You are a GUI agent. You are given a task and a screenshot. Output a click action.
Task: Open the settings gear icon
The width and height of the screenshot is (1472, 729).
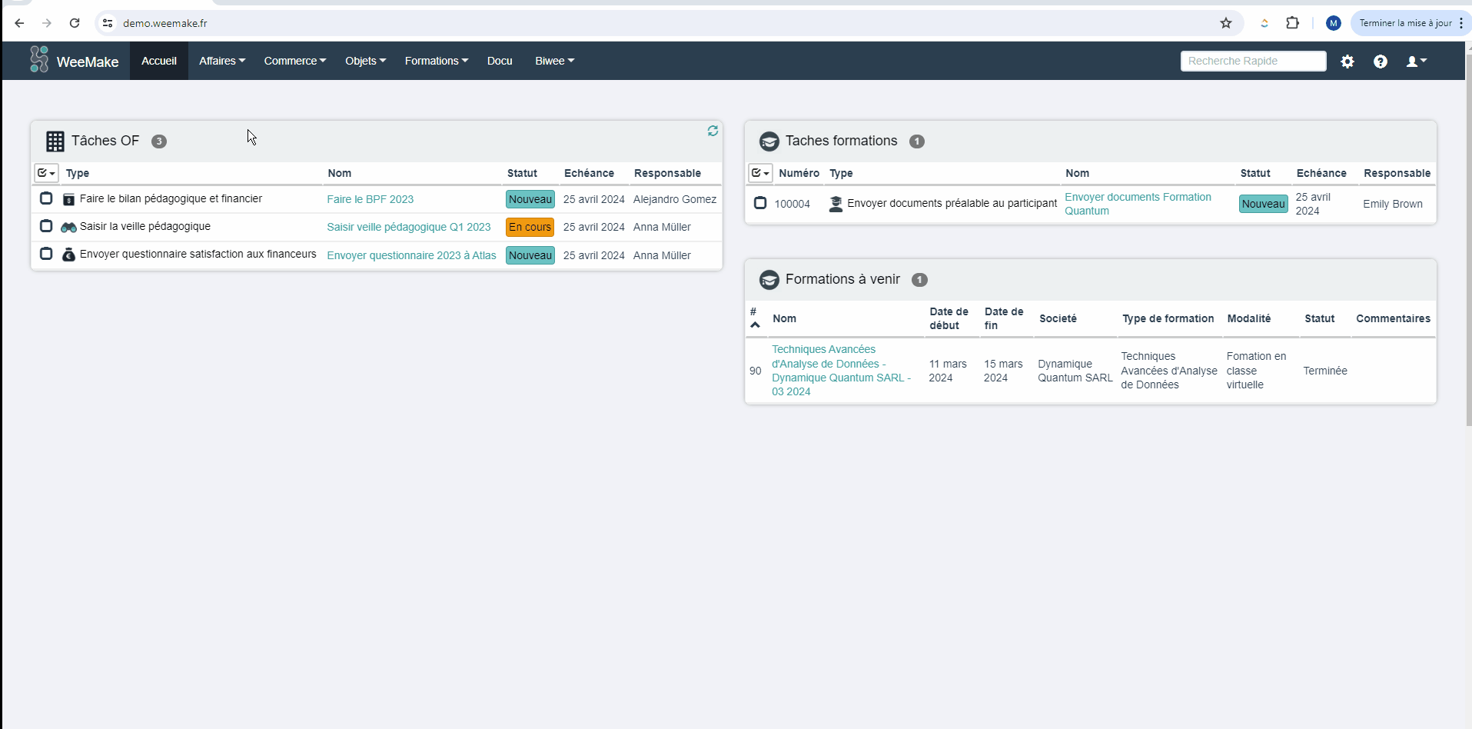[1347, 62]
